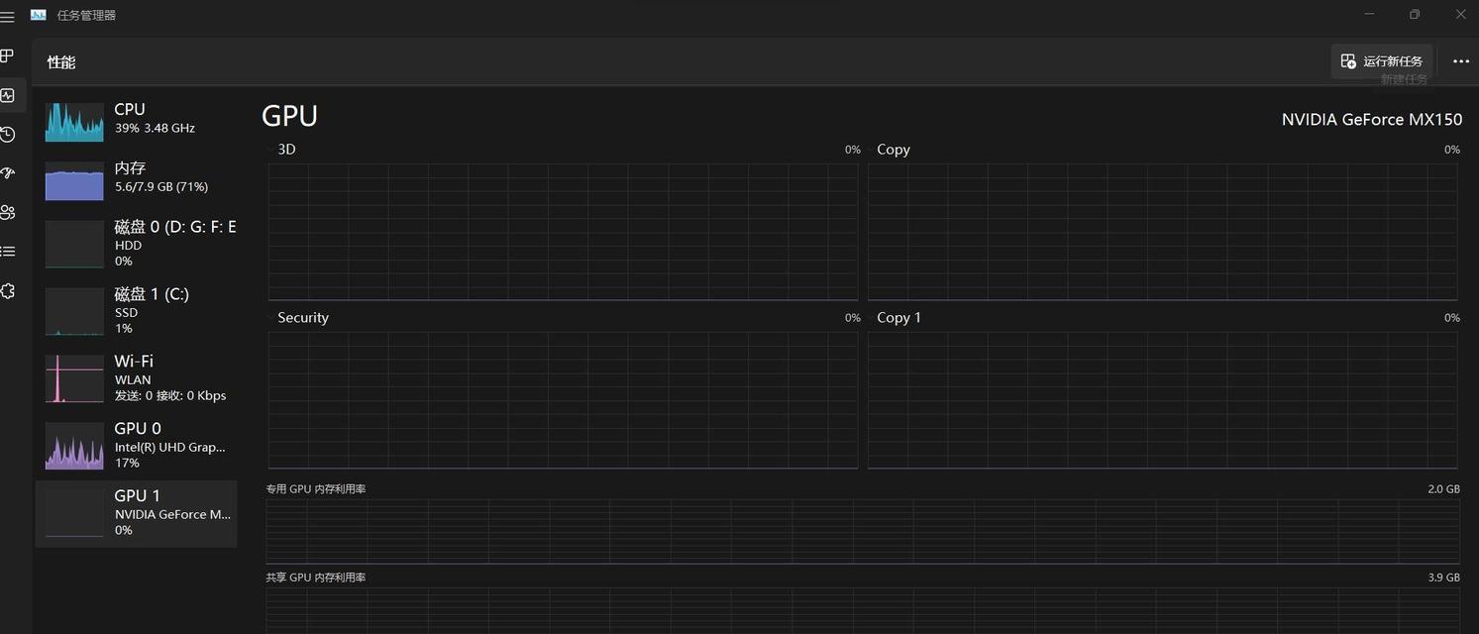Select 磁盘 0 HDD entry
The width and height of the screenshot is (1479, 634).
(x=136, y=244)
